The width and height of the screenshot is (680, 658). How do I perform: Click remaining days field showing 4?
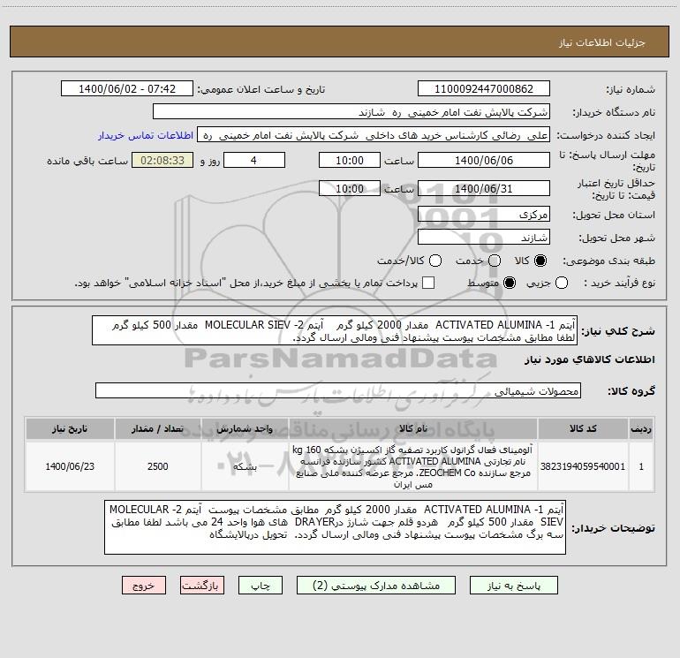point(253,161)
